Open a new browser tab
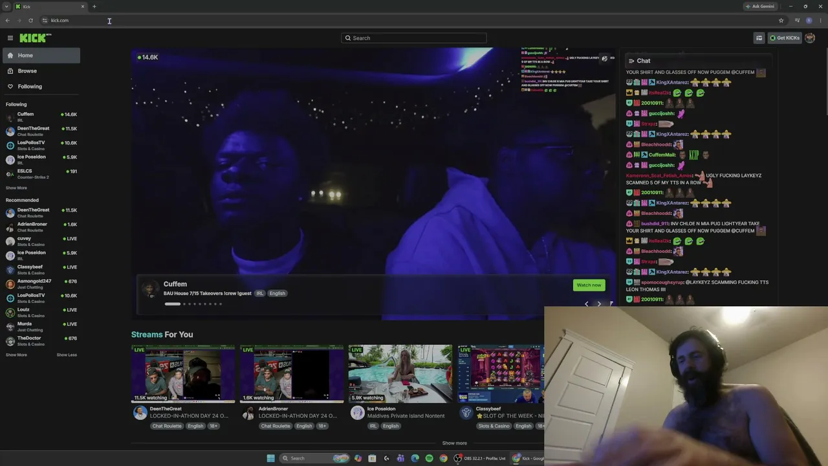 (94, 6)
